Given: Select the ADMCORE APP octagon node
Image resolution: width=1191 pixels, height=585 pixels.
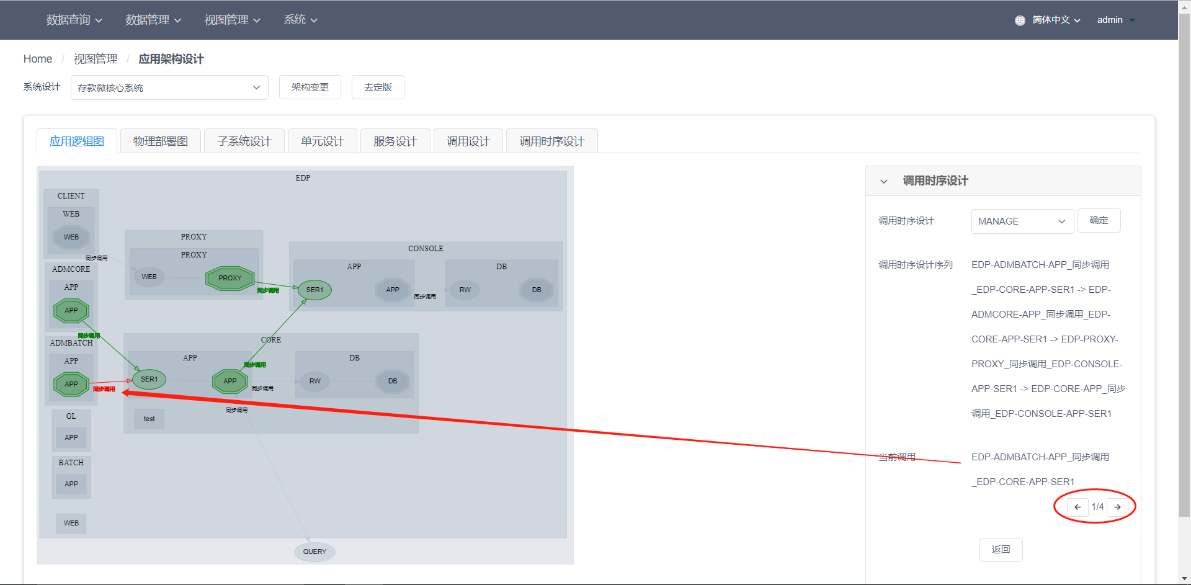Looking at the screenshot, I should coord(71,310).
